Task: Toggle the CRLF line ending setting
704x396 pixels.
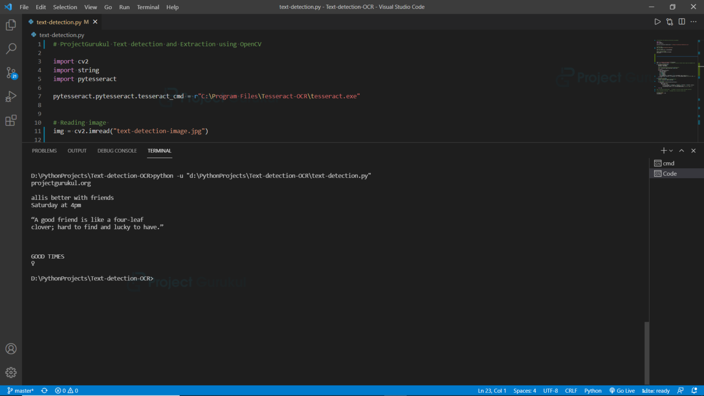Action: click(x=571, y=390)
